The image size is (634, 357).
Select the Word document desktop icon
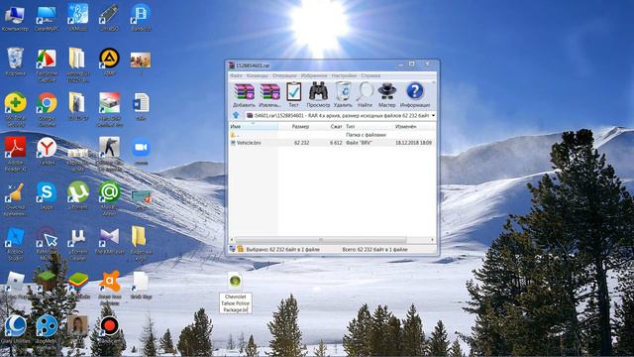pos(141,106)
